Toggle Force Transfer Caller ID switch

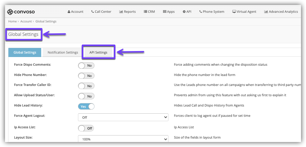pyautogui.click(x=86, y=86)
